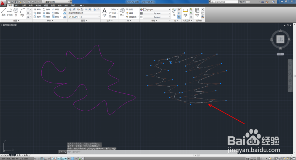Click the 镜像 (Mirror) tool

(x=46, y=13)
